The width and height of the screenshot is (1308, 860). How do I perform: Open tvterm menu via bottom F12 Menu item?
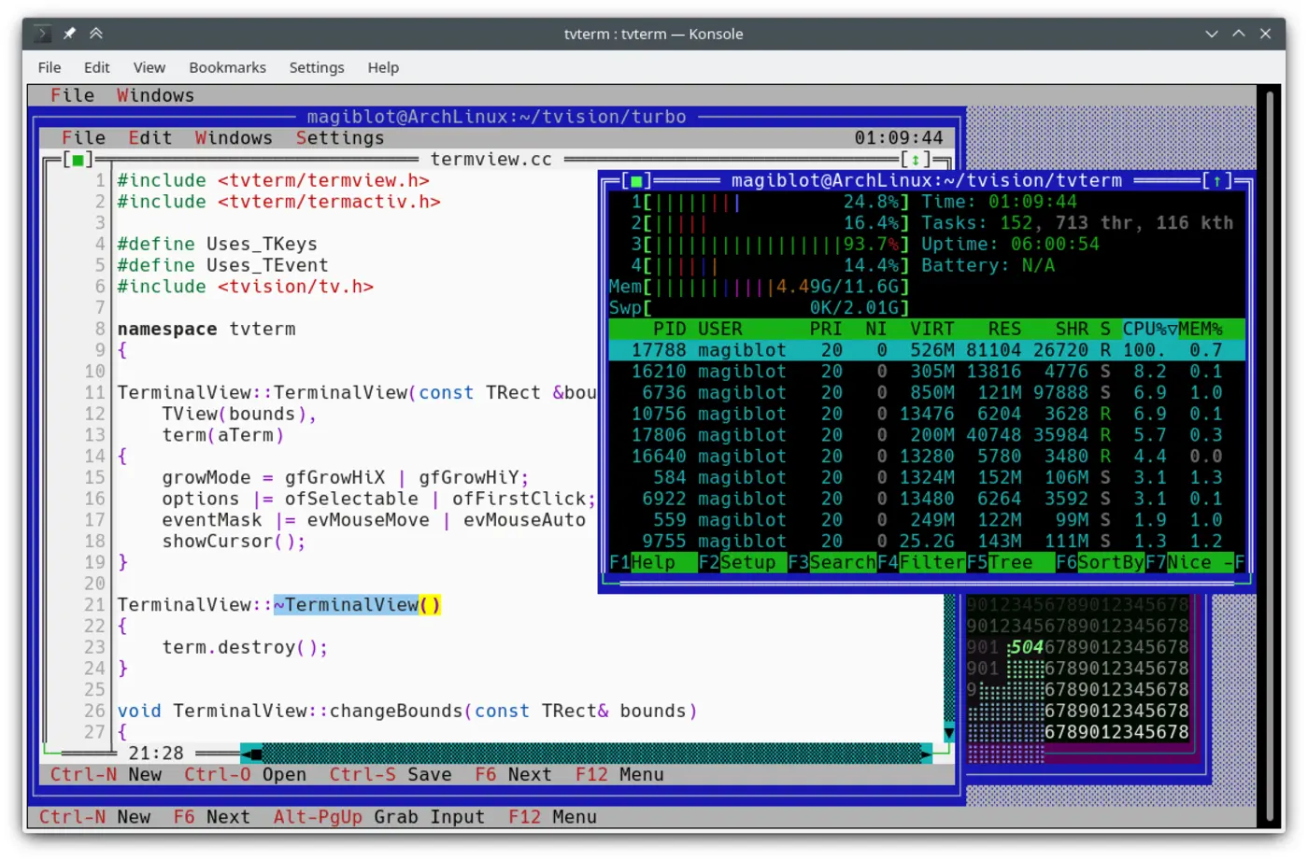(x=551, y=817)
